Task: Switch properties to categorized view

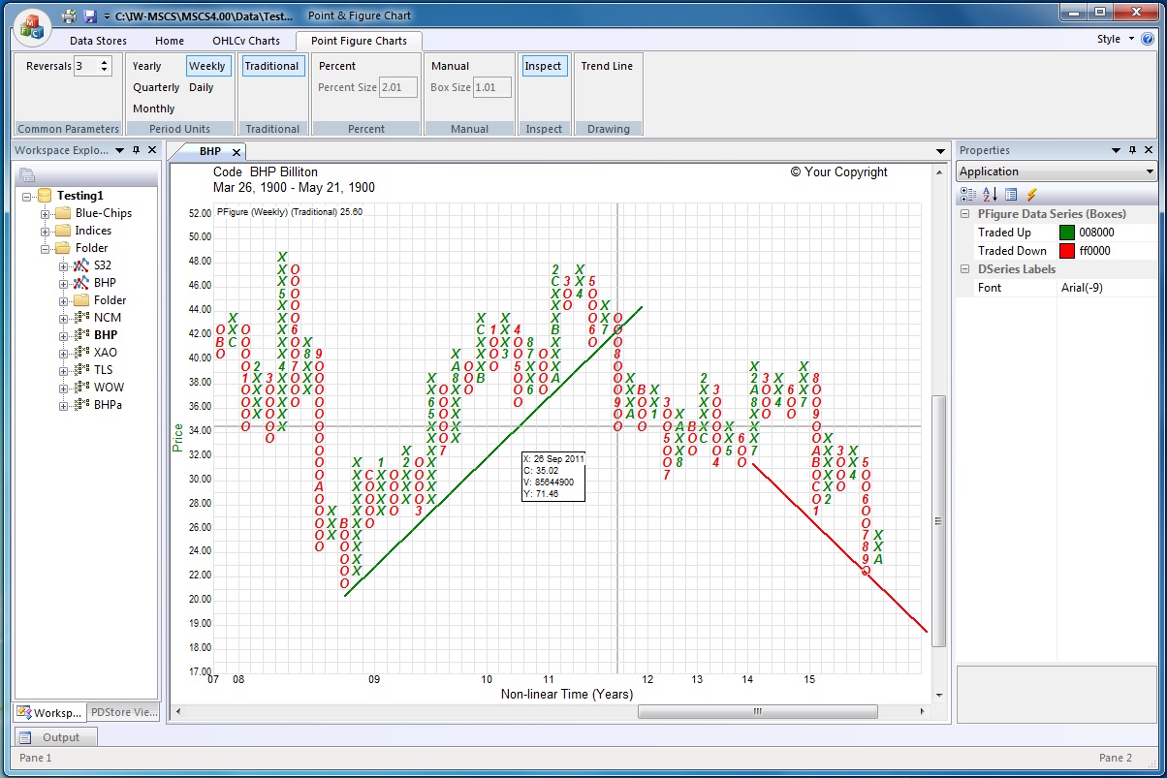Action: (968, 195)
